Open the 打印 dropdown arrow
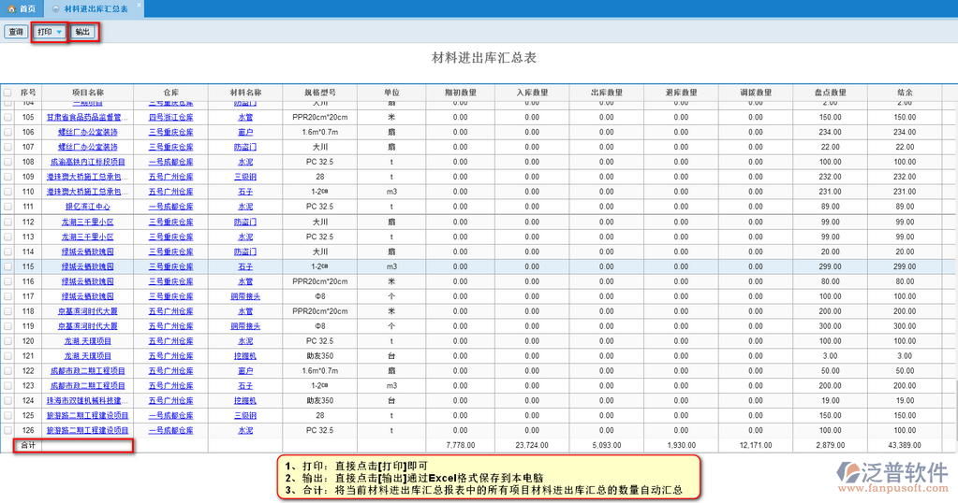This screenshot has width=958, height=503. (59, 33)
